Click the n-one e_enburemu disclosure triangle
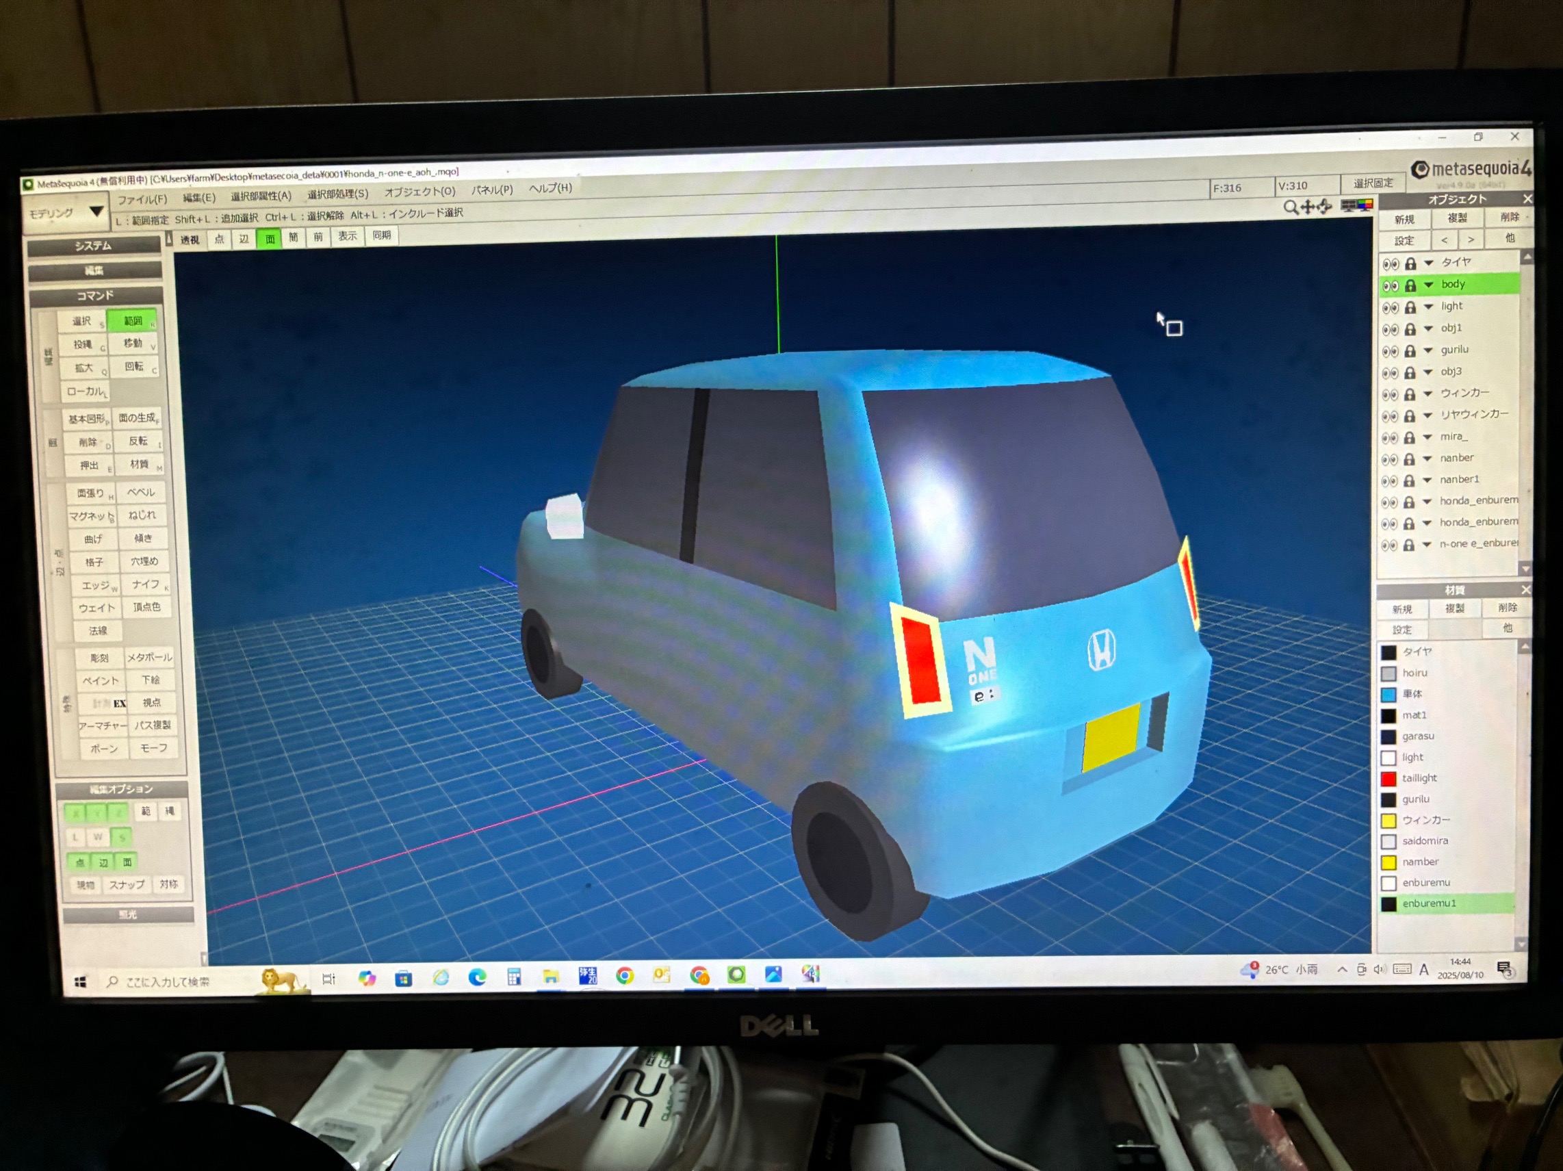 point(1426,545)
